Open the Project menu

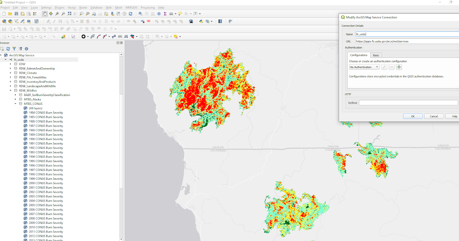(5, 8)
